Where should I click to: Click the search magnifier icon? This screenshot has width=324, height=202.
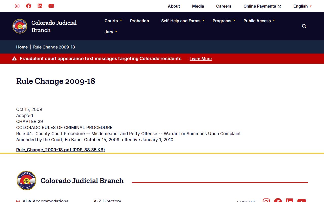(x=304, y=26)
